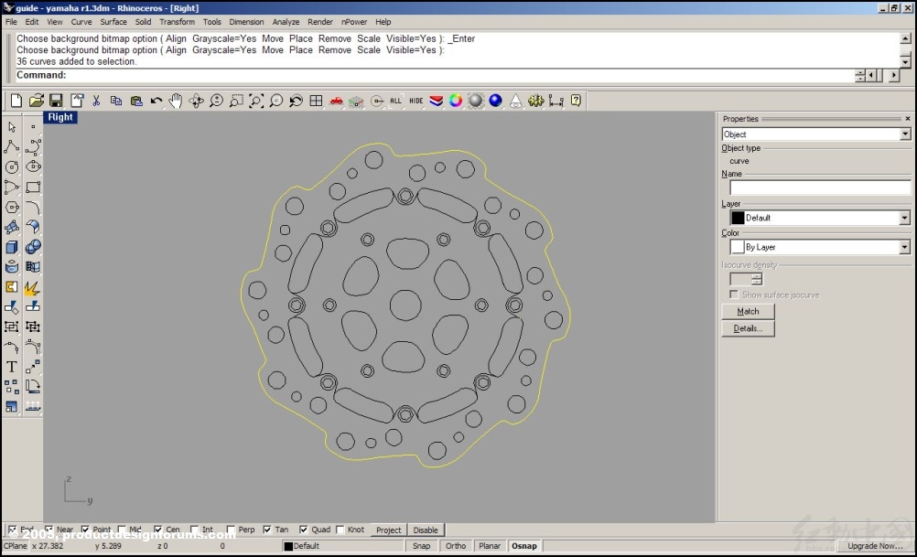The image size is (917, 557).
Task: Click the Undo arrow icon
Action: [156, 101]
